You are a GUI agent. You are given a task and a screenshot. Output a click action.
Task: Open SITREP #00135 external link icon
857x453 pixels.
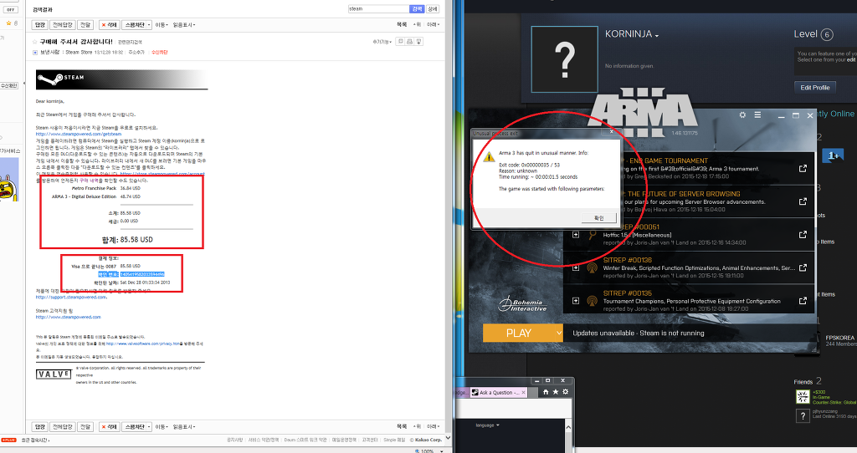pyautogui.click(x=803, y=301)
